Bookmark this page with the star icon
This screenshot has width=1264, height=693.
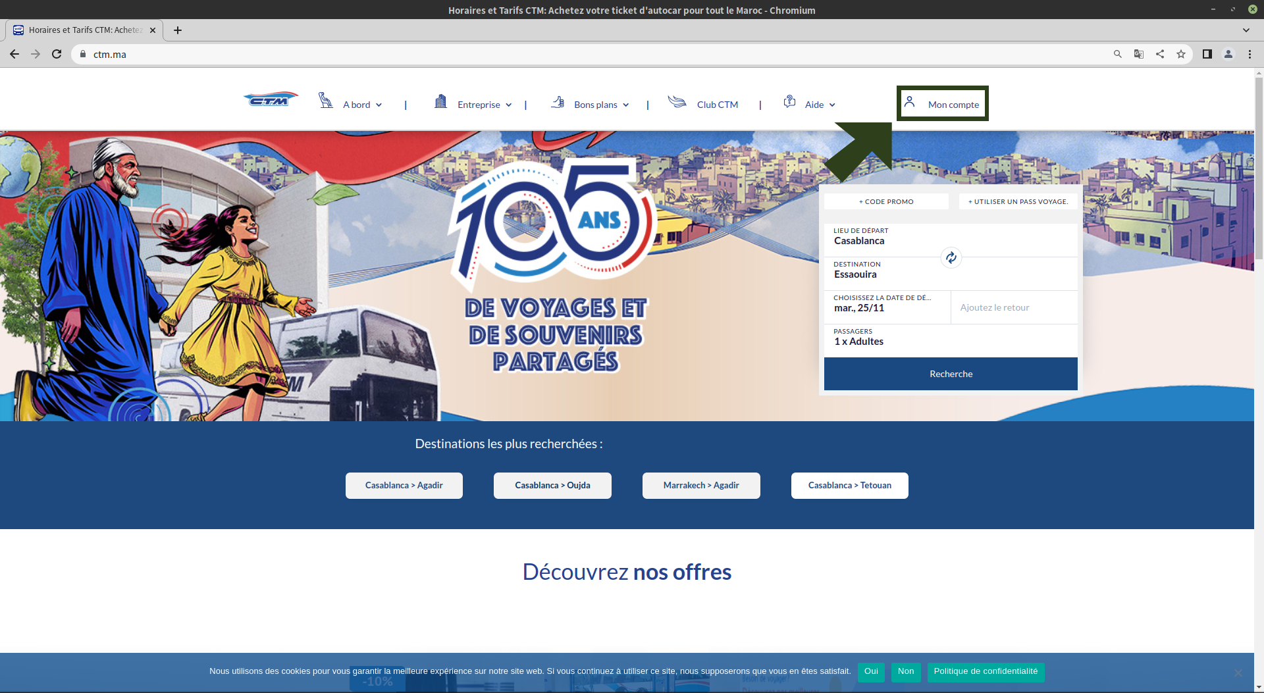click(1181, 54)
